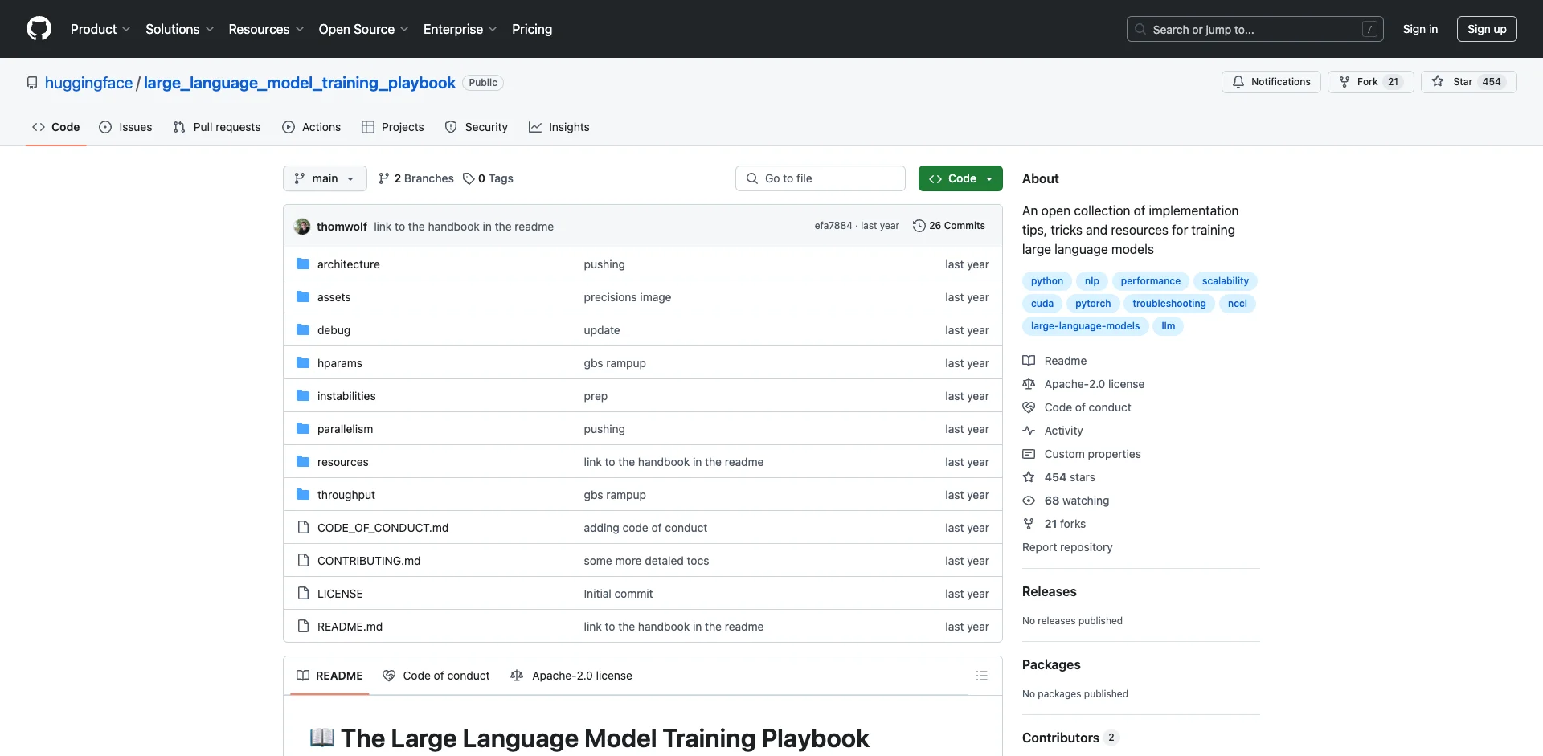Click the 'some more detaled tocs' commit message
The height and width of the screenshot is (756, 1543).
tap(646, 561)
